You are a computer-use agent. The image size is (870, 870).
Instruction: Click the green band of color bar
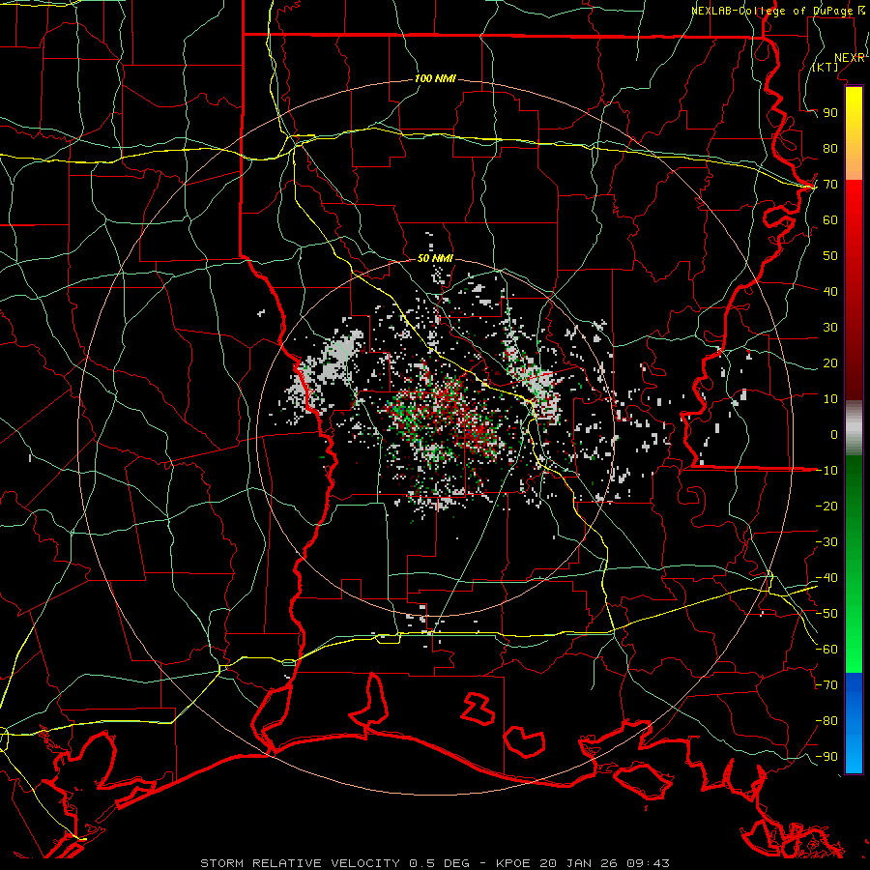pos(854,564)
